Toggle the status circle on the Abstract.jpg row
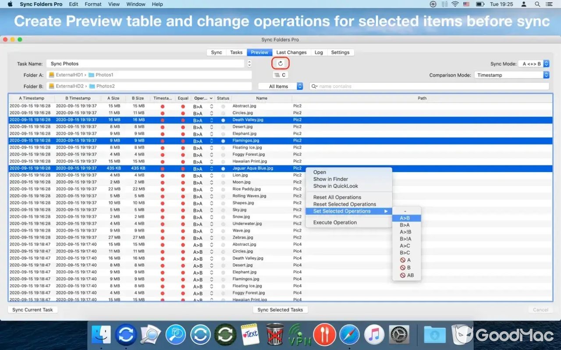561x350 pixels. [x=223, y=105]
